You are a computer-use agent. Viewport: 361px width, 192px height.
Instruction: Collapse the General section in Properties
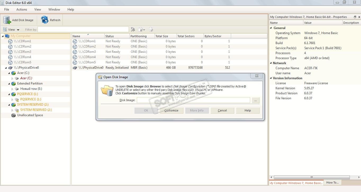tap(271, 28)
